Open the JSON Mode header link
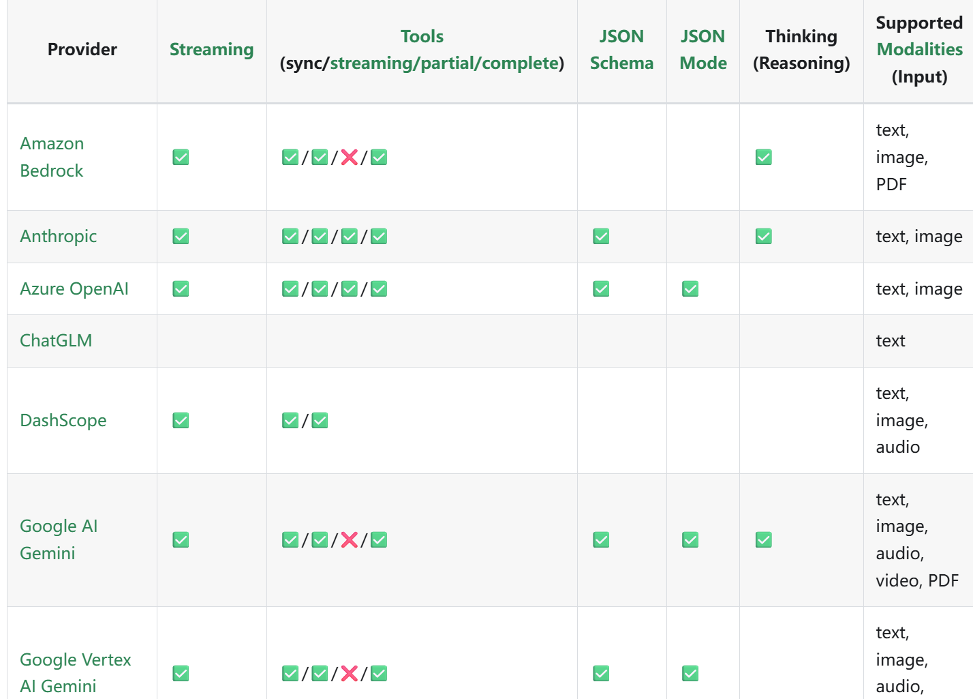973x699 pixels. click(703, 50)
